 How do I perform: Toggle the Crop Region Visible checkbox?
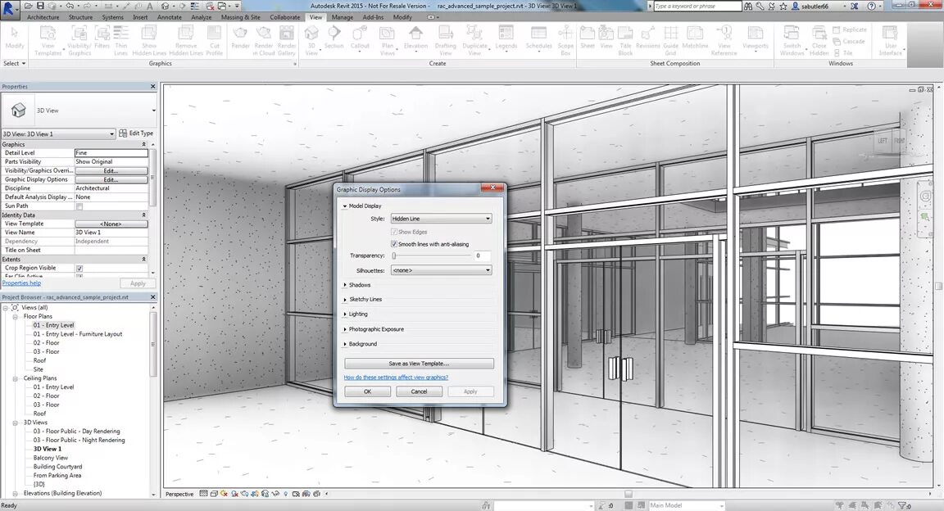click(x=79, y=269)
